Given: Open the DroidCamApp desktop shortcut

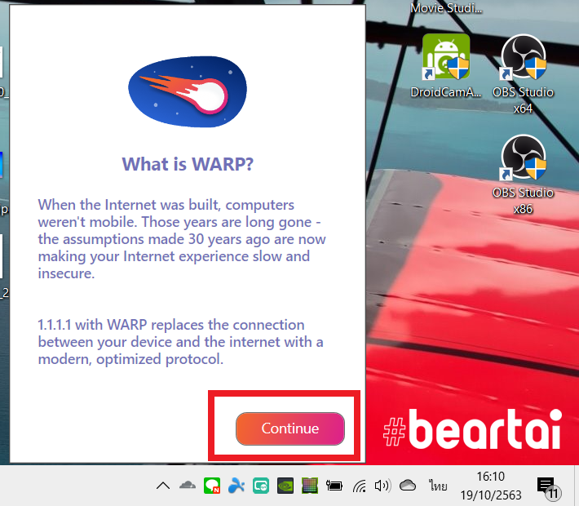Looking at the screenshot, I should [x=446, y=67].
